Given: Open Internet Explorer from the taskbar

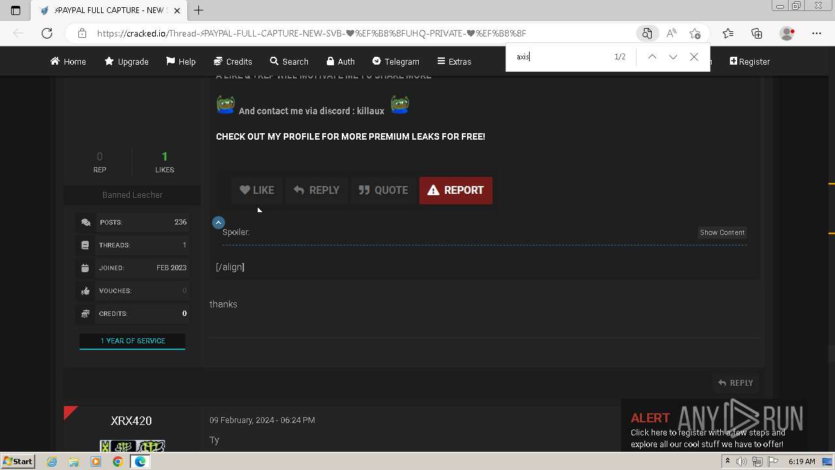Looking at the screenshot, I should coord(52,462).
